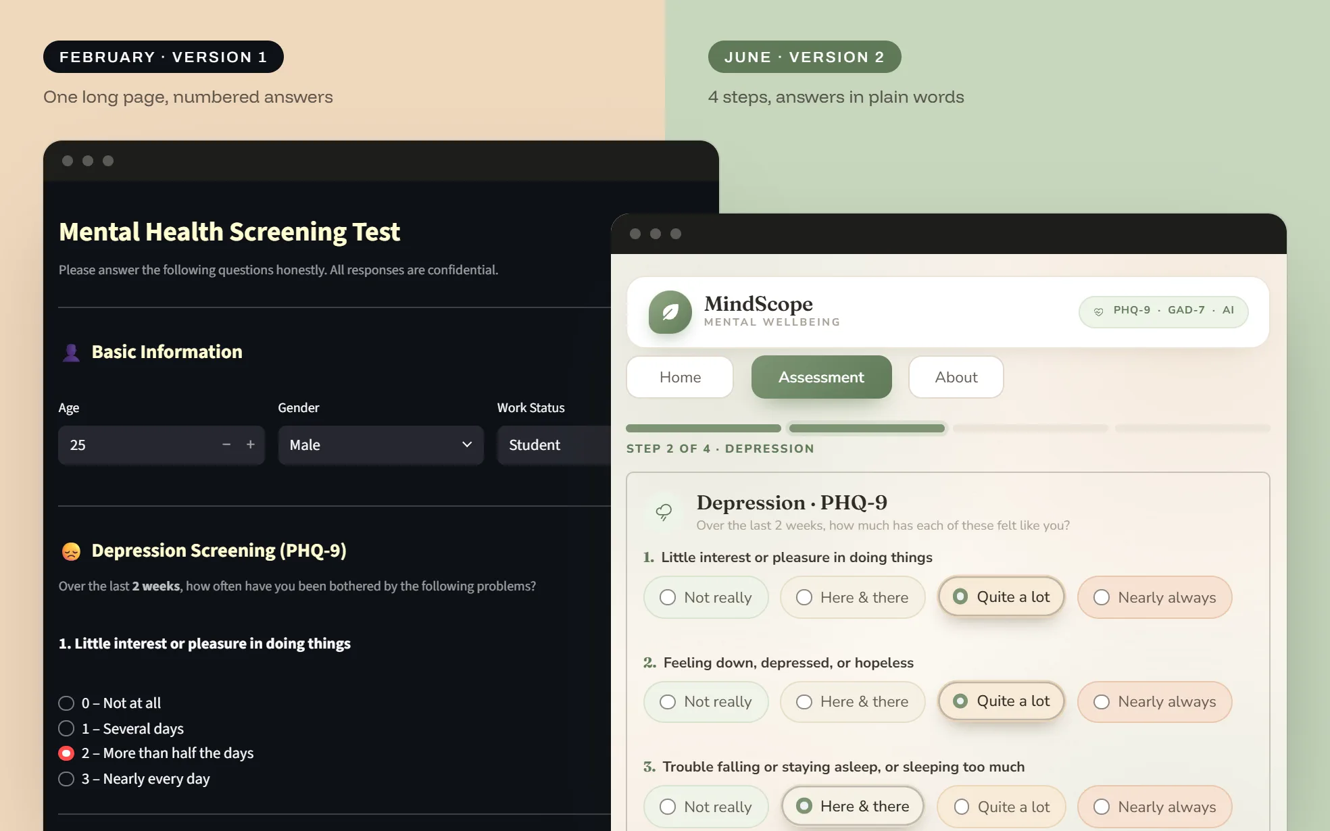Click the third progress step segment
Screen dimensions: 1330x831
pos(1030,428)
